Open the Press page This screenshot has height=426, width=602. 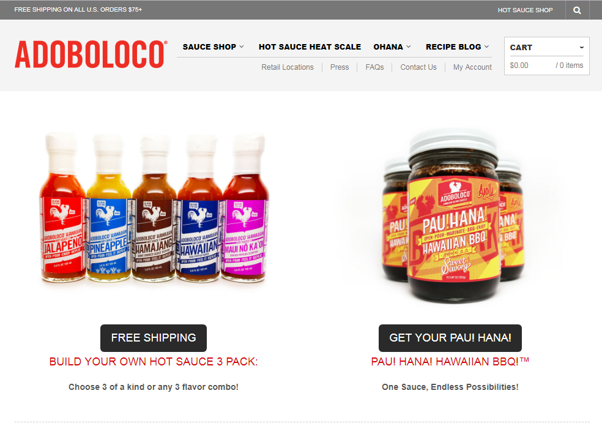point(340,67)
